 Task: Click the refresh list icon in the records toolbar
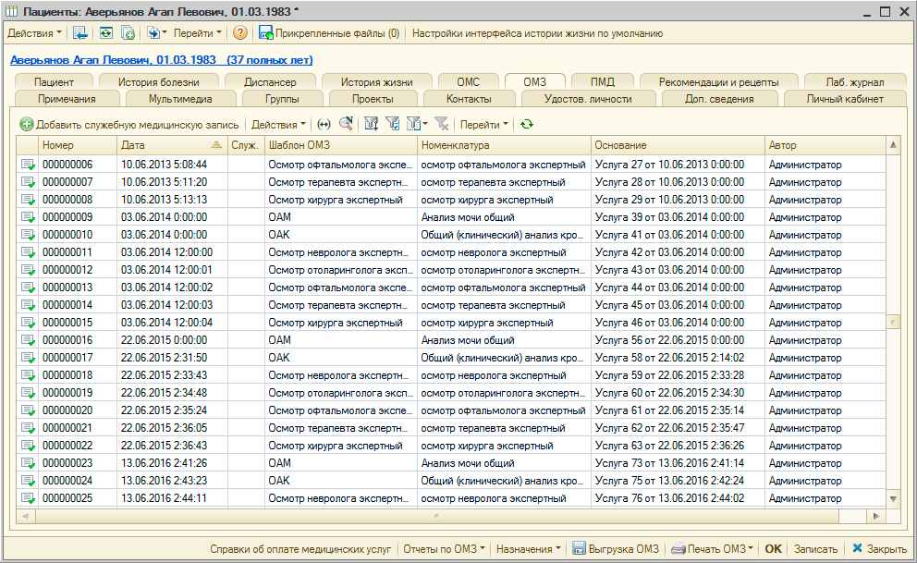click(527, 124)
